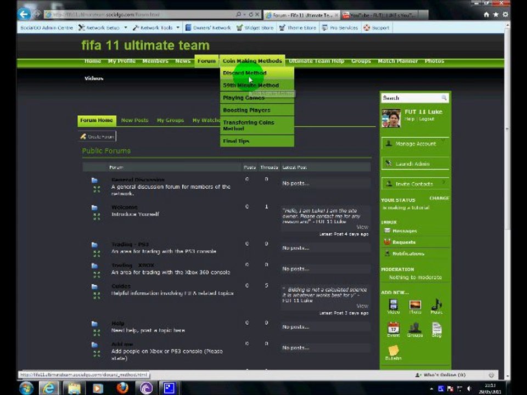Click green arrows icon under Help folder
Image resolution: width=527 pixels, height=395 pixels.
(97, 332)
